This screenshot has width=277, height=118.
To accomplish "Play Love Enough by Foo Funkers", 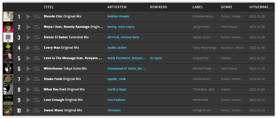I will point(28,100).
